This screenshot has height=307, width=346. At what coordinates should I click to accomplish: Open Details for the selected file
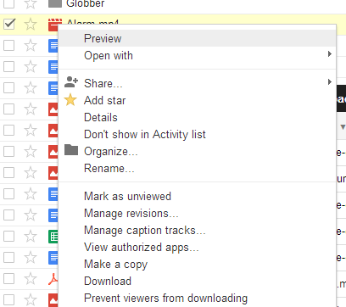(x=197, y=117)
